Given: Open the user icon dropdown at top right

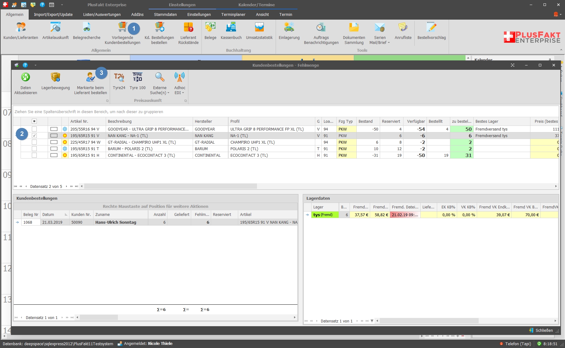Looking at the screenshot, I should coord(557,14).
